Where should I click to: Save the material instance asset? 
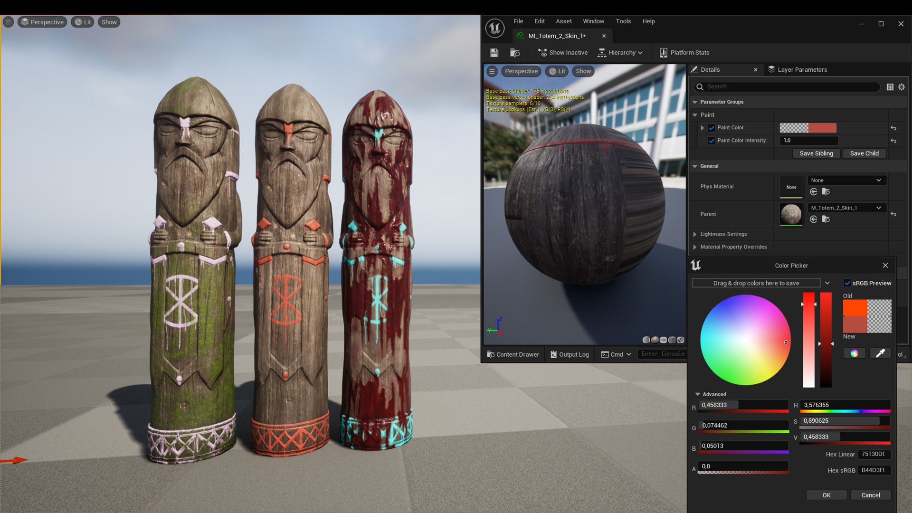tap(494, 53)
